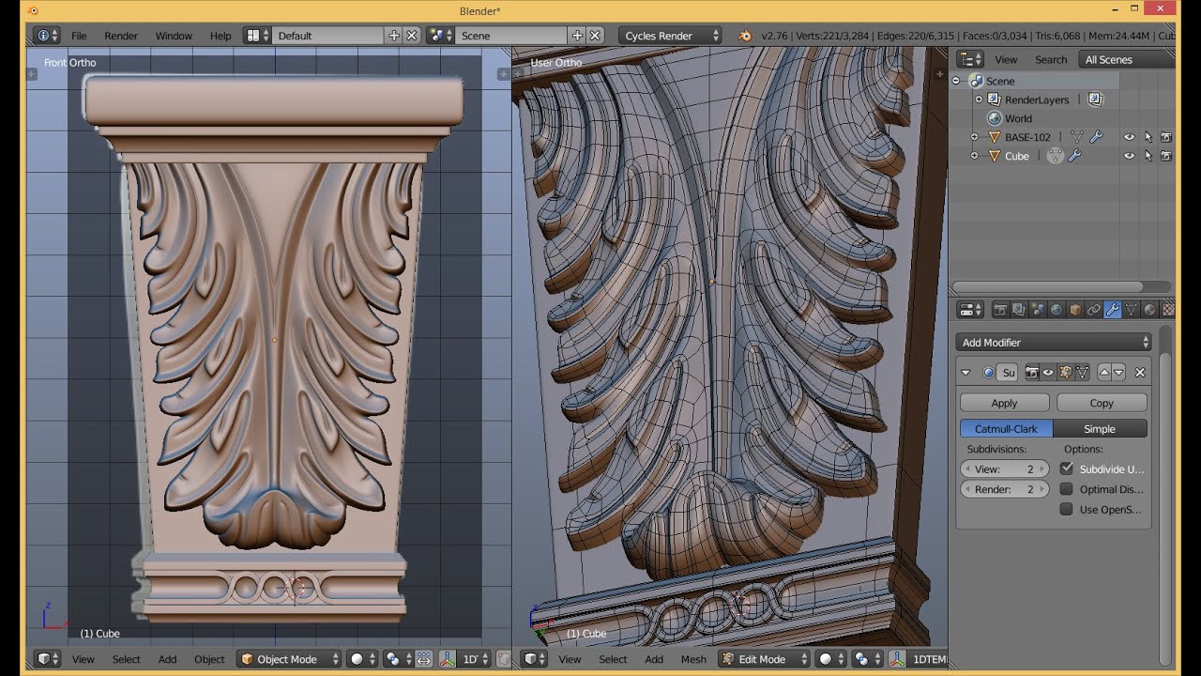
Task: Remove the Subsurf modifier with X
Action: 1140,373
